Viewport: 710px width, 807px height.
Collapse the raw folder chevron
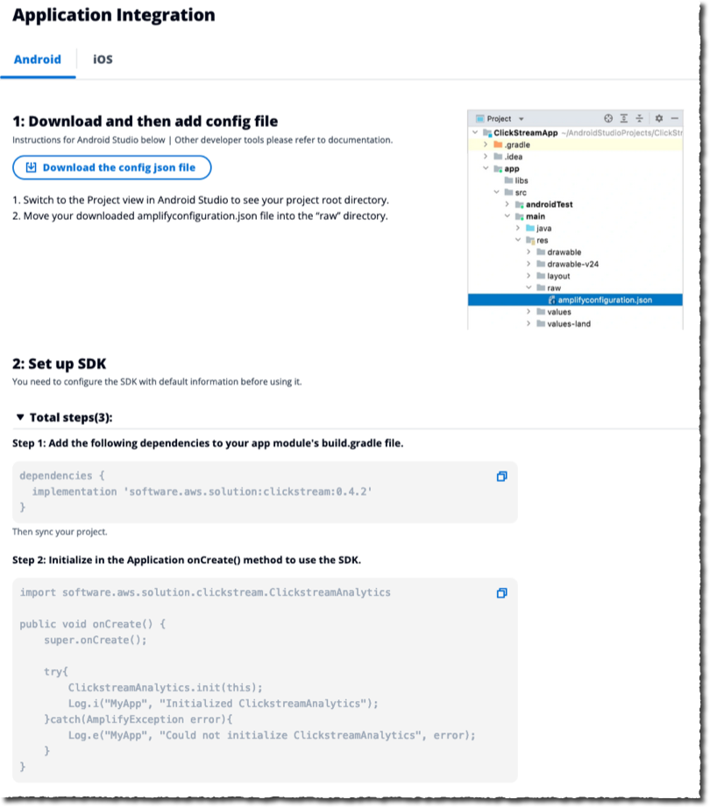pyautogui.click(x=529, y=287)
